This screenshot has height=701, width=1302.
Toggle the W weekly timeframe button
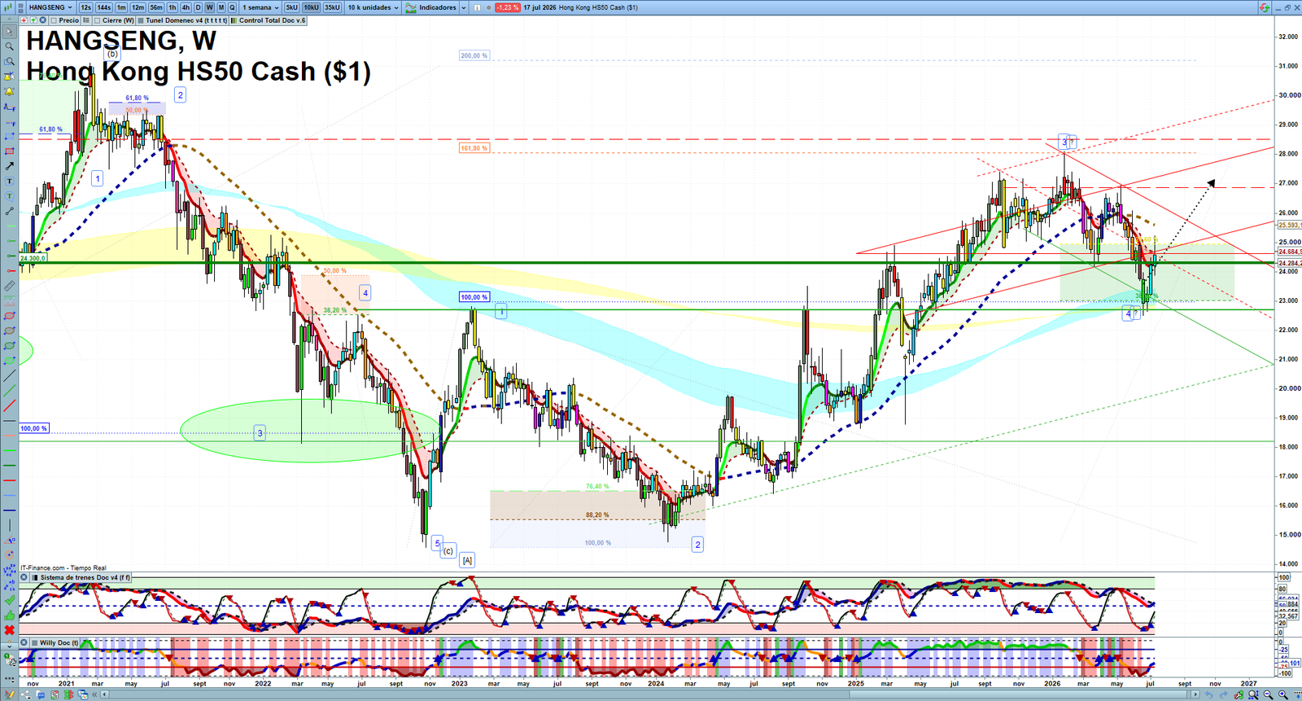(x=209, y=7)
